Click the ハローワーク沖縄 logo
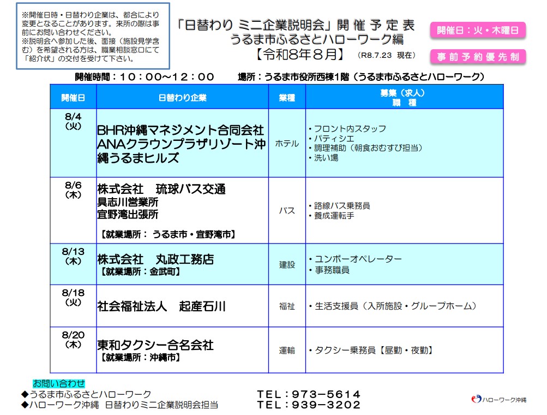This screenshot has height=415, width=547. tap(498, 399)
